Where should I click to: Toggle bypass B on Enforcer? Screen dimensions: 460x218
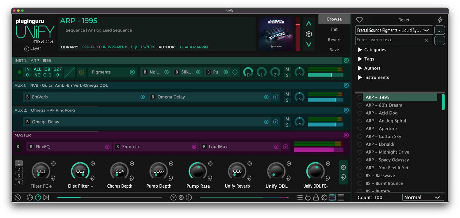[x=117, y=147]
